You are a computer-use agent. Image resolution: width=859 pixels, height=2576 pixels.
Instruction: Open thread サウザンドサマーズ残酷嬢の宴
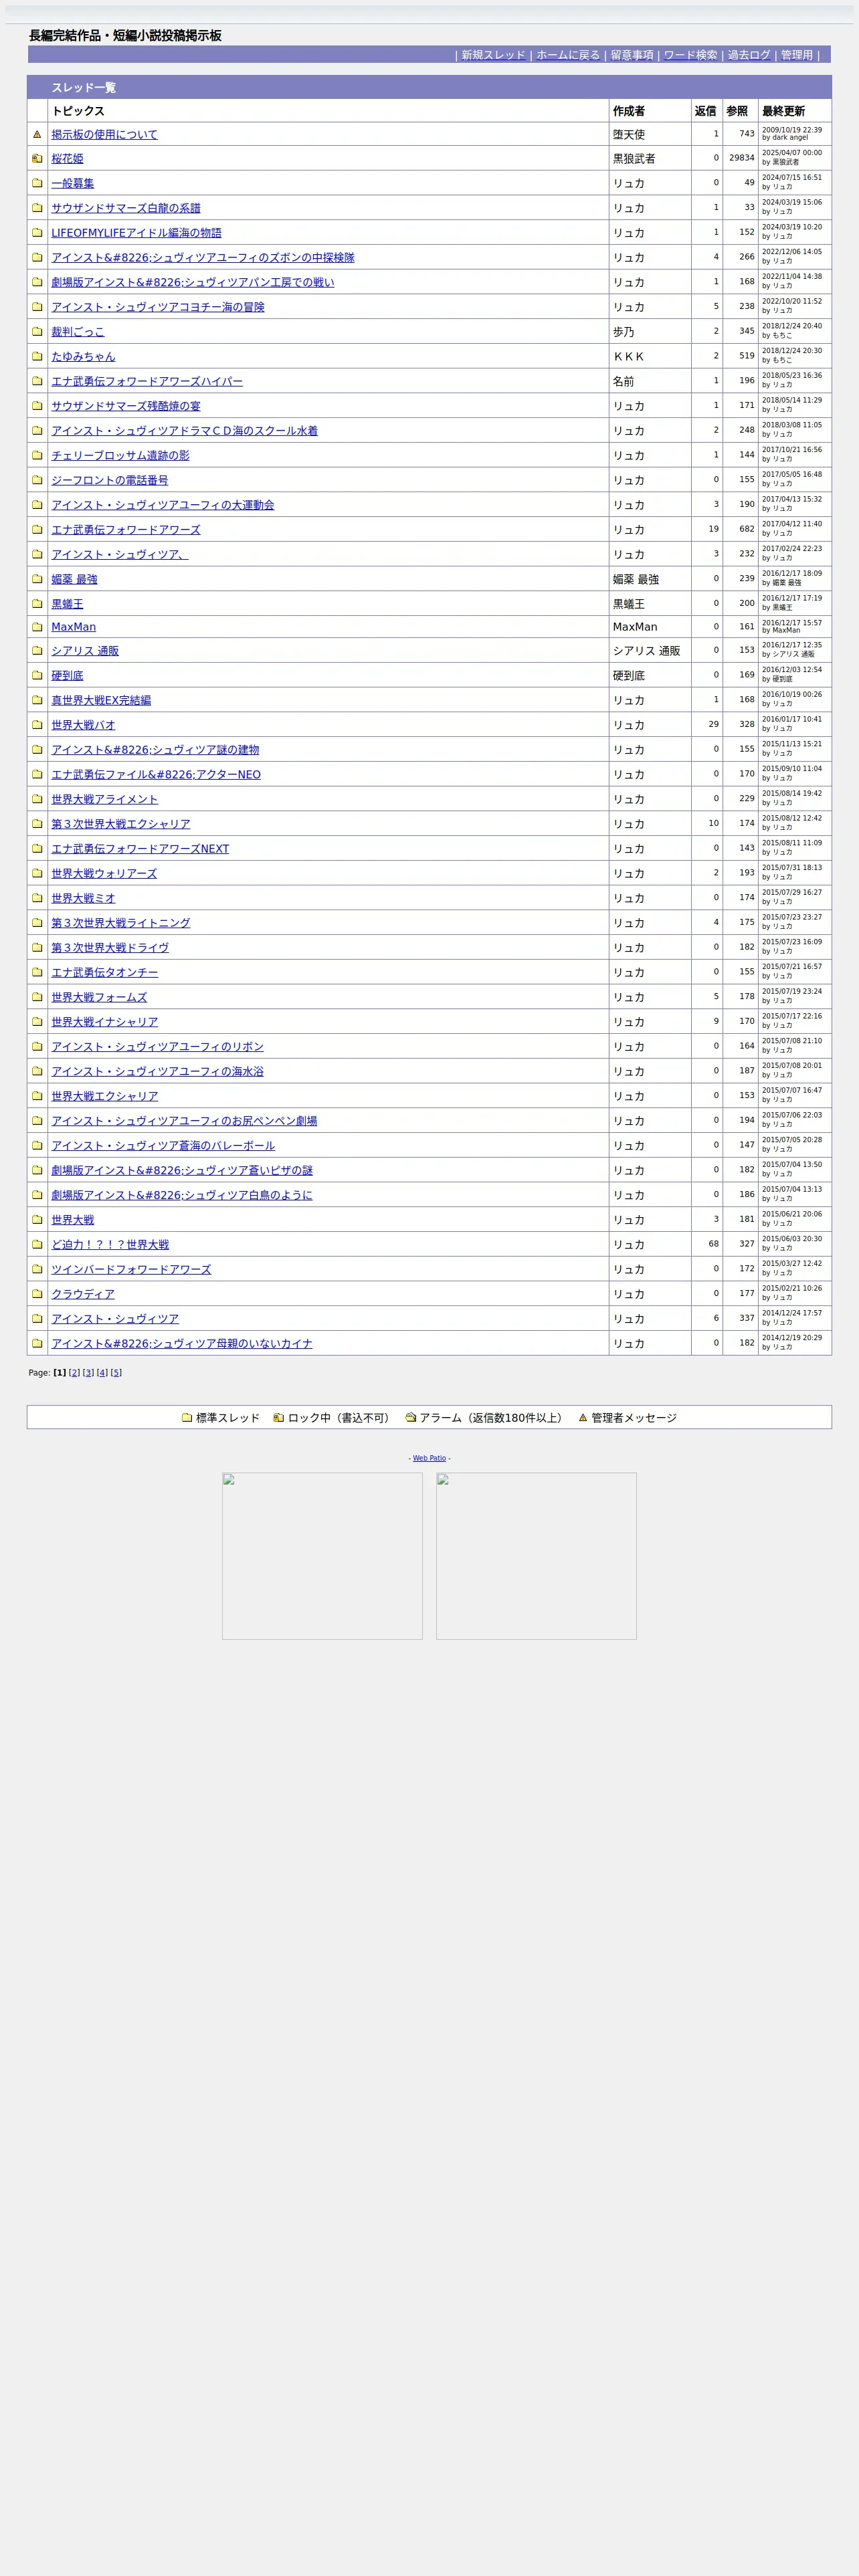tap(126, 406)
